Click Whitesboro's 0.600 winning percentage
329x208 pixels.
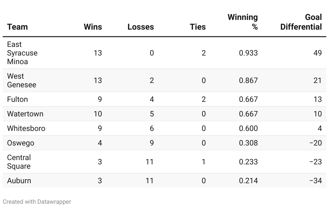[248, 128]
